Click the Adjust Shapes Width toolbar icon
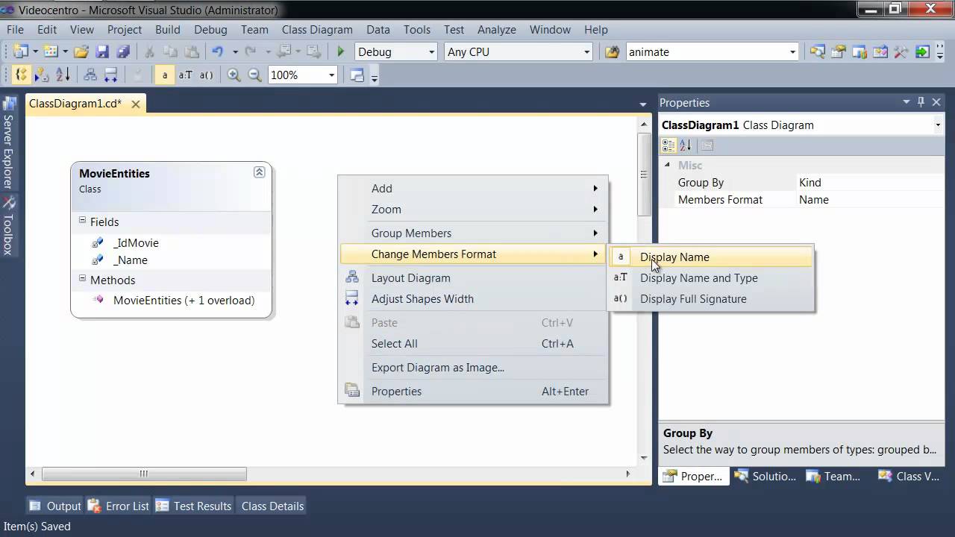Screen dimensions: 955x537 pyautogui.click(x=111, y=75)
